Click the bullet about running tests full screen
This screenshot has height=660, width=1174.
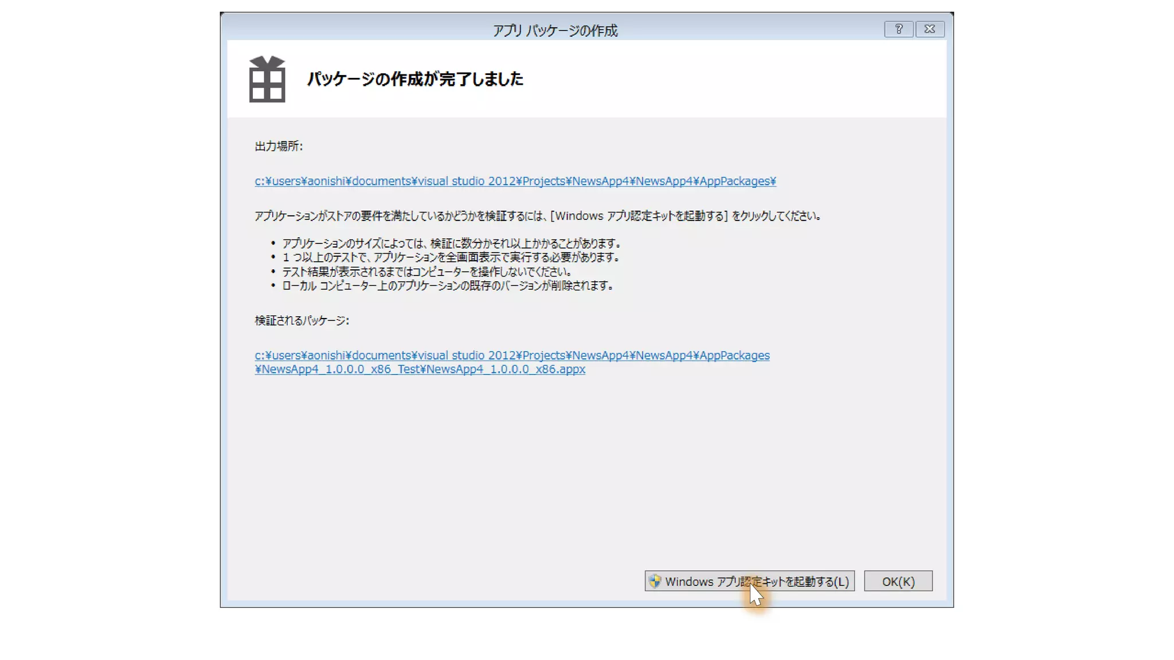(x=451, y=257)
